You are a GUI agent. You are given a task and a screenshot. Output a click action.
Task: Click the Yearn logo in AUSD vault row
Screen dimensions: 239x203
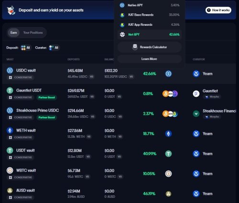(x=196, y=194)
